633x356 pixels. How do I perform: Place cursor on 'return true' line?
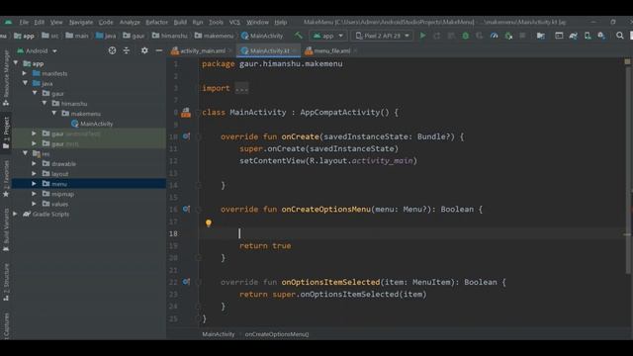(x=265, y=246)
